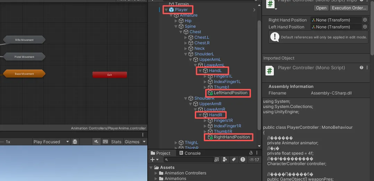Click the Assets folder icon
Screen dimensions: 374x181
pos(156,168)
